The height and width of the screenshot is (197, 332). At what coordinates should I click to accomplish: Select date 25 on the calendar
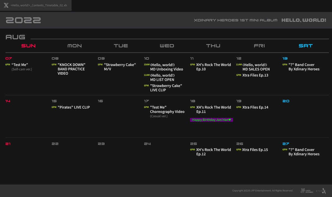194,144
